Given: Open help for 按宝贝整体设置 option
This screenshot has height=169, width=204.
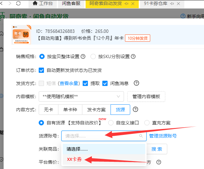Looking at the screenshot, I should (83, 56).
